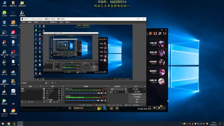Open Chrome from the Windows taskbar
Screen dimensions: 224x126
tap(9, 123)
